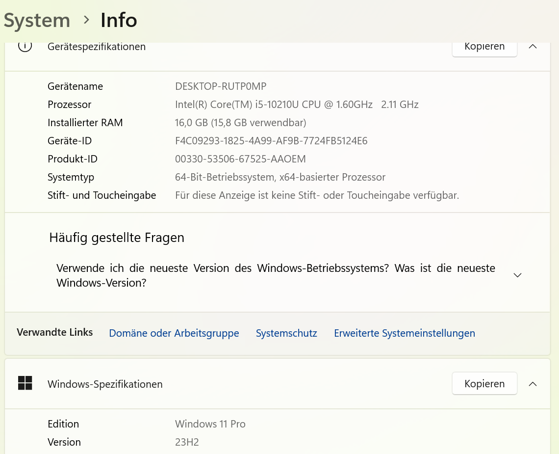Collapse the Gerätespezifikationen section

pos(533,47)
